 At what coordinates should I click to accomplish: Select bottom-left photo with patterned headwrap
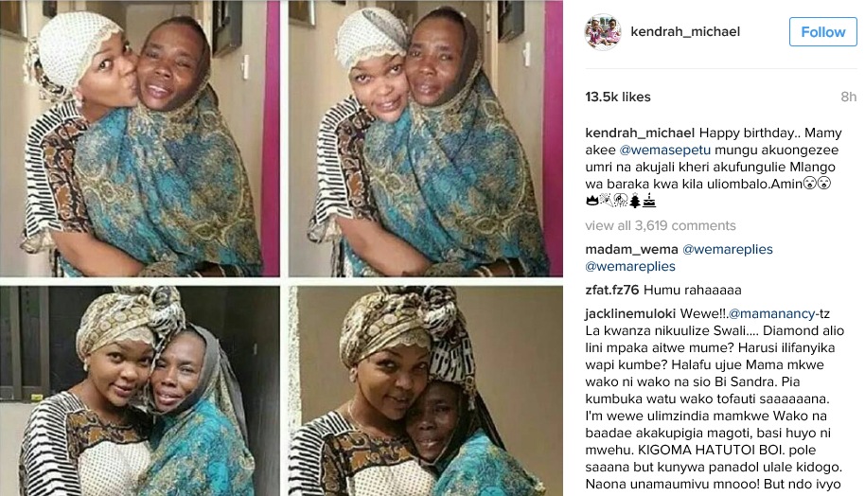140,391
